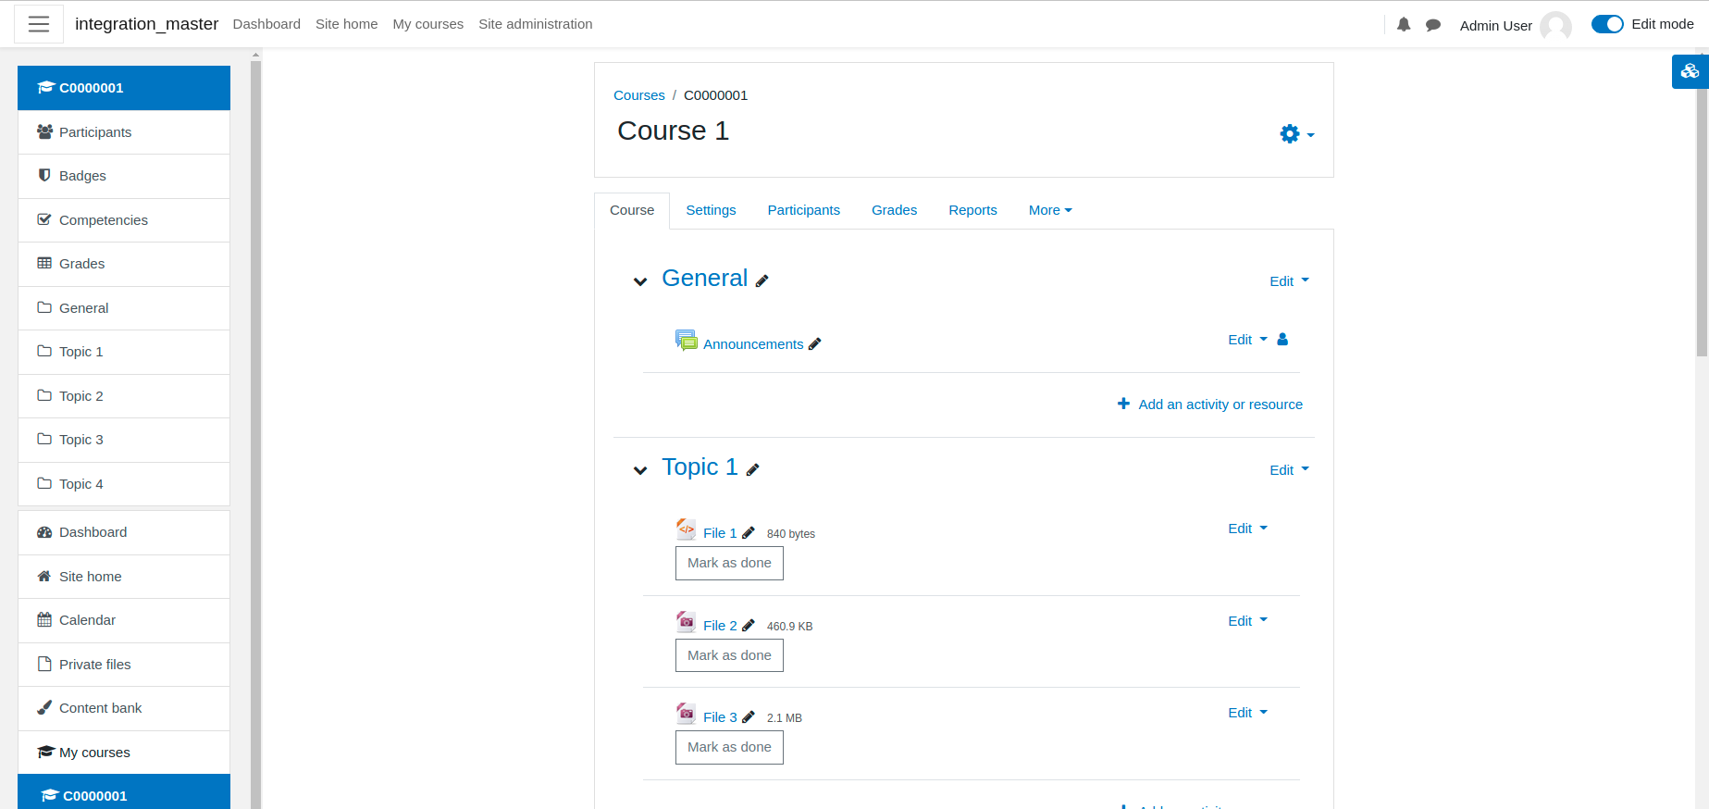The image size is (1709, 809).
Task: Turn off Edit mode switch
Action: (x=1607, y=24)
